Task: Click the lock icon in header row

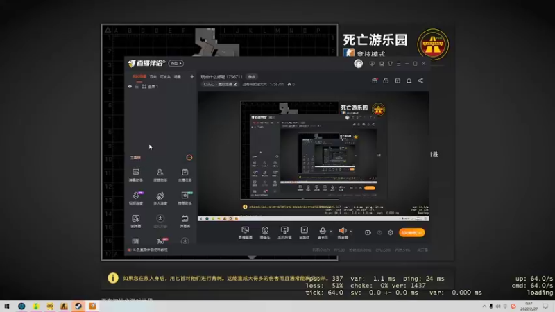Action: point(386,80)
